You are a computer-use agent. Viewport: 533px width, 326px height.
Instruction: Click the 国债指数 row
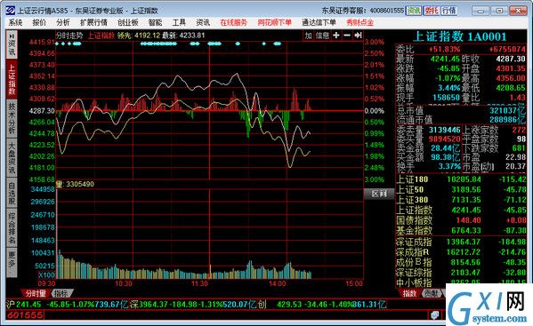tap(461, 220)
